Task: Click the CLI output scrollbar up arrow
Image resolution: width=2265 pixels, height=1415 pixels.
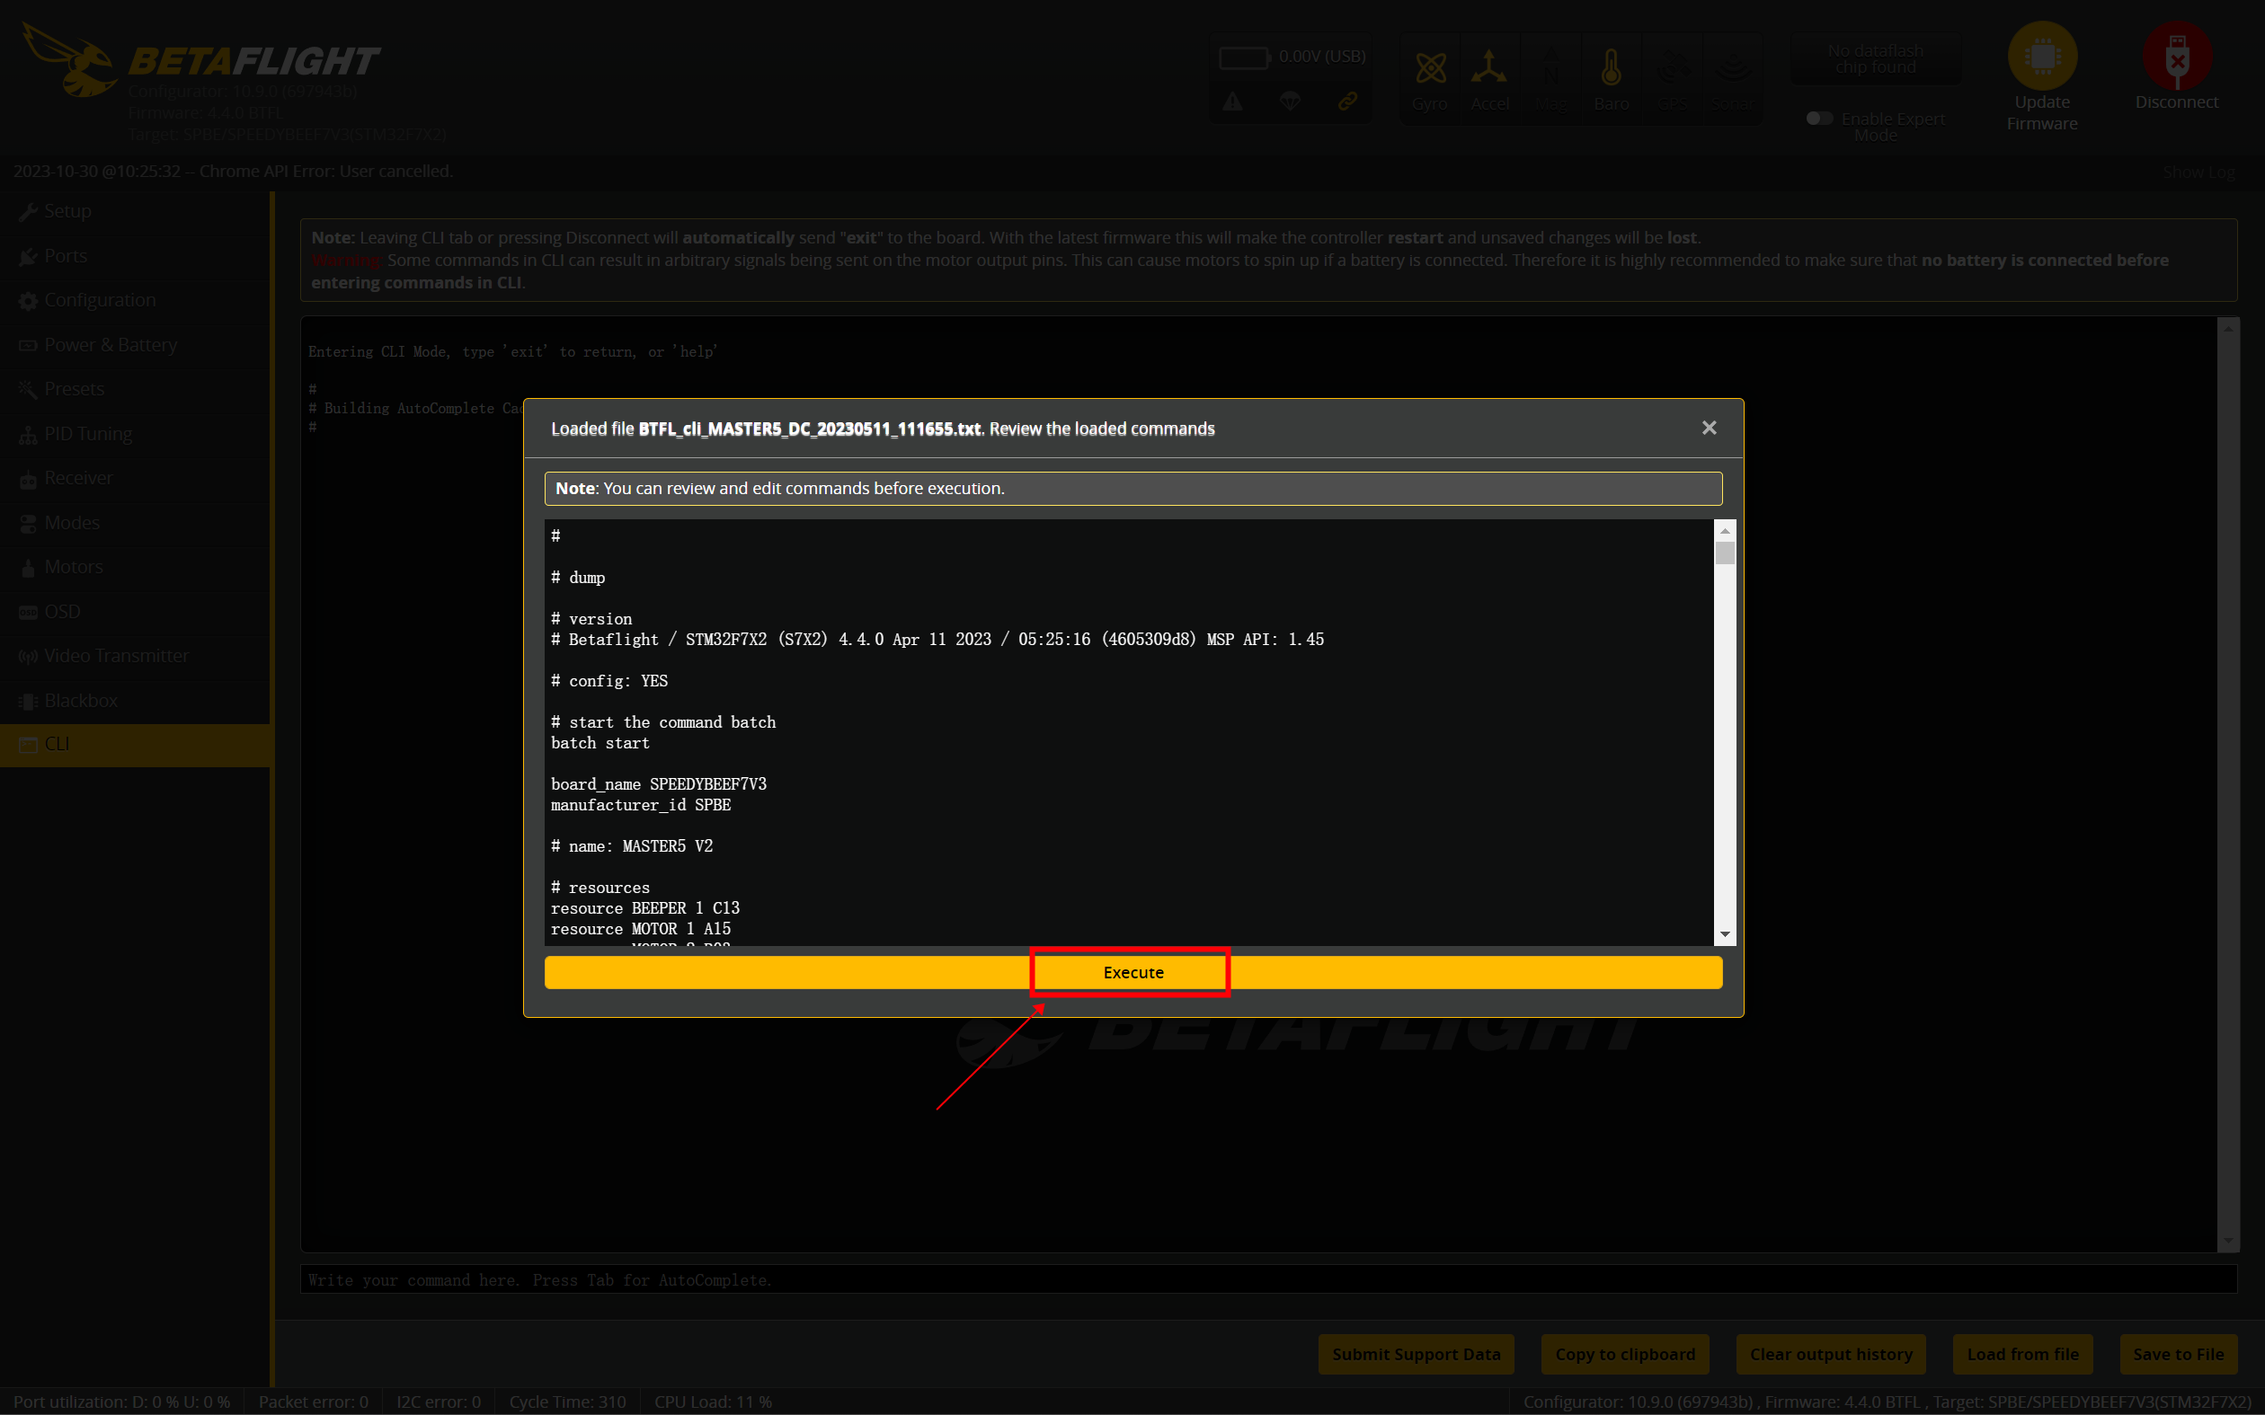Action: 2227,329
